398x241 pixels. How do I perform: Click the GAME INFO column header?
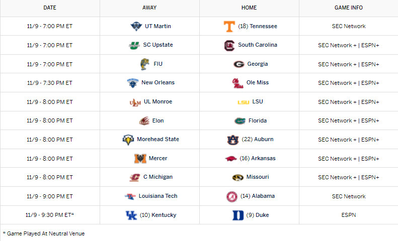click(x=349, y=8)
